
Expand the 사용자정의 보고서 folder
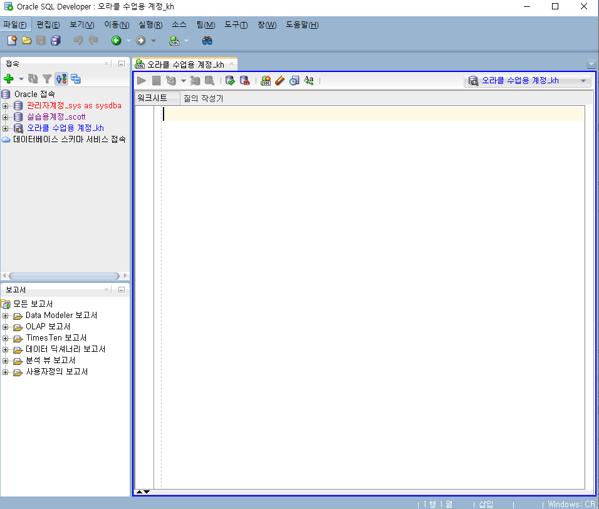click(x=6, y=372)
